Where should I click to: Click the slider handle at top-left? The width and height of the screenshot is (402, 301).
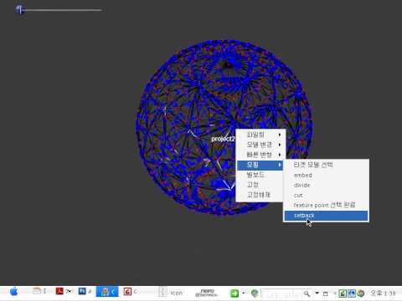click(20, 10)
